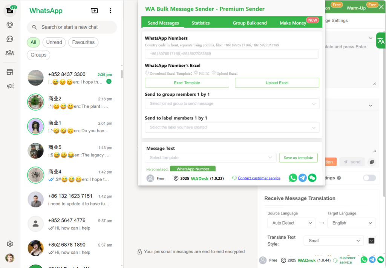Expand the Select the label dropdown
Image resolution: width=386 pixels, height=268 pixels.
(232, 127)
